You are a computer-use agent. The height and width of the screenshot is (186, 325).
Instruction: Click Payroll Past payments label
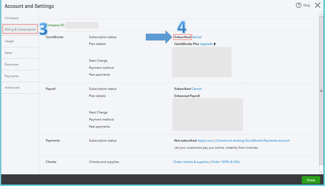(99, 127)
